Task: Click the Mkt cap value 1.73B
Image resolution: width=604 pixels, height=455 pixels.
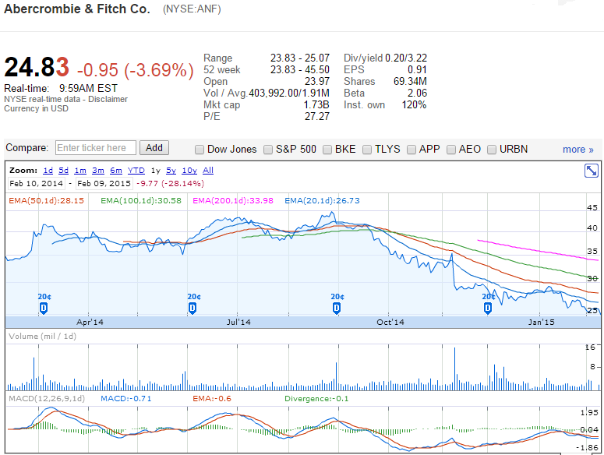Action: tap(316, 104)
